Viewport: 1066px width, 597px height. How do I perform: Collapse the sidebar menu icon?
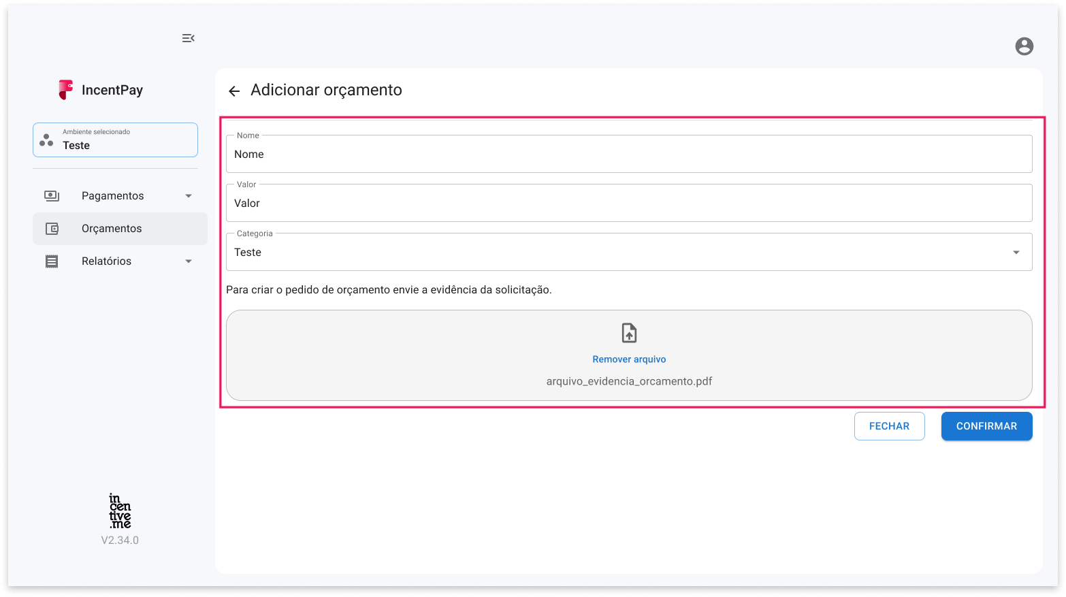point(189,38)
